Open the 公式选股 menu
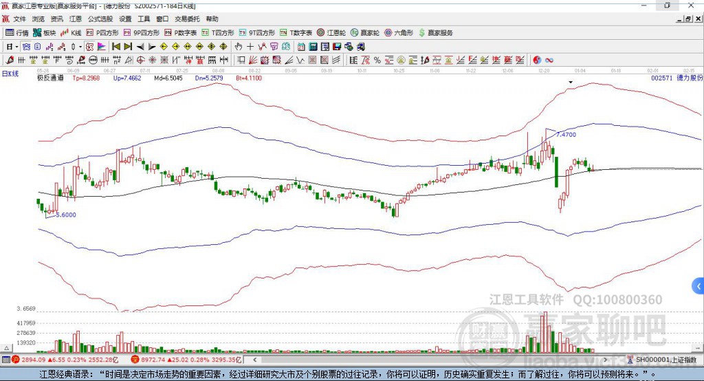The height and width of the screenshot is (381, 704). (x=100, y=19)
